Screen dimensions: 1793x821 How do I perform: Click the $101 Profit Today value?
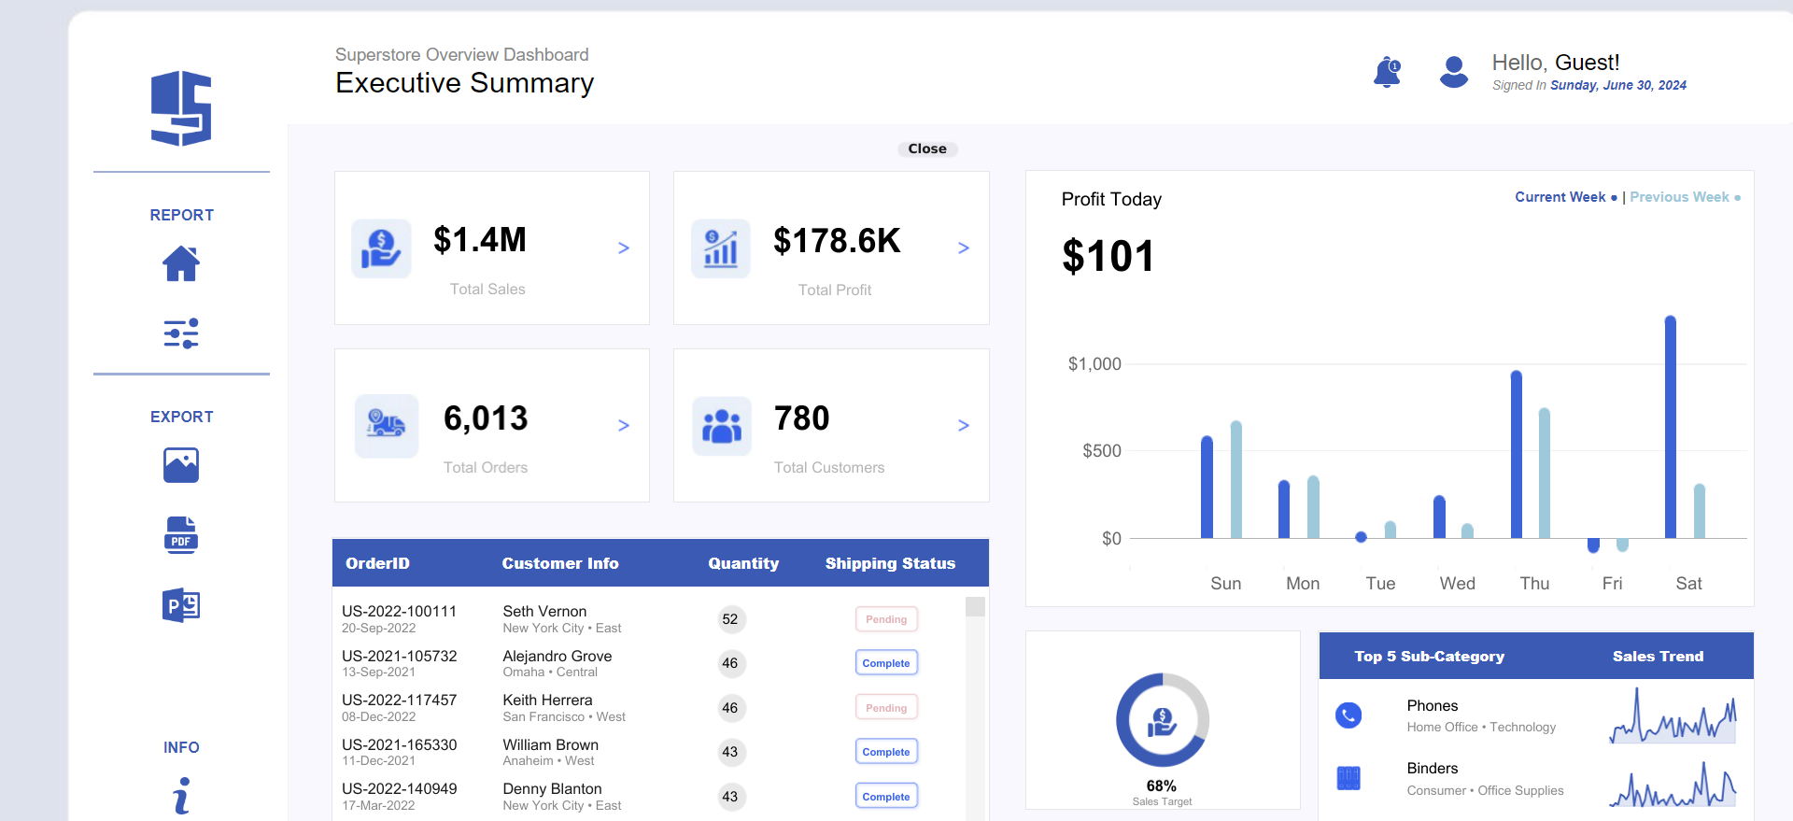click(1108, 256)
